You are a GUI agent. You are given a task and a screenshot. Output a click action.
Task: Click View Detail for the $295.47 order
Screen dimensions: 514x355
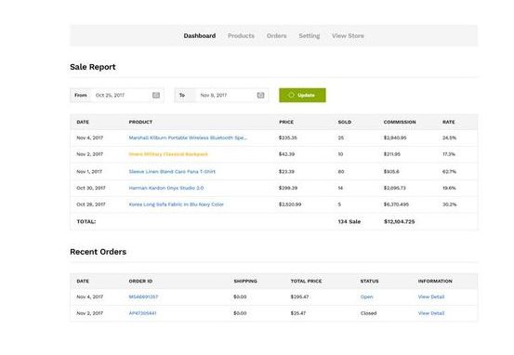click(x=431, y=296)
